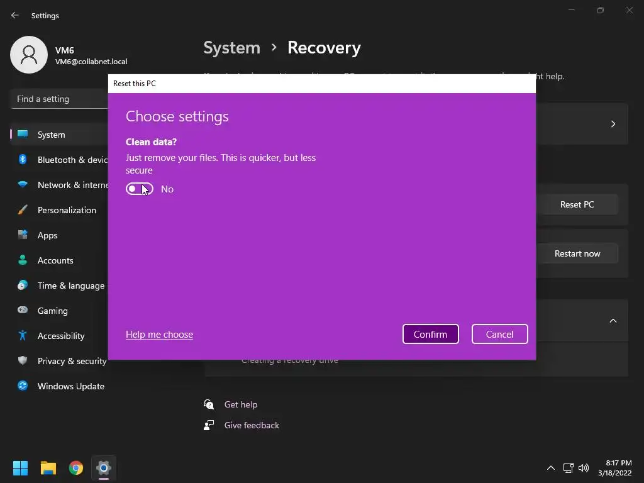Click the Accounts person icon
Screen dimensions: 644x483
point(23,260)
